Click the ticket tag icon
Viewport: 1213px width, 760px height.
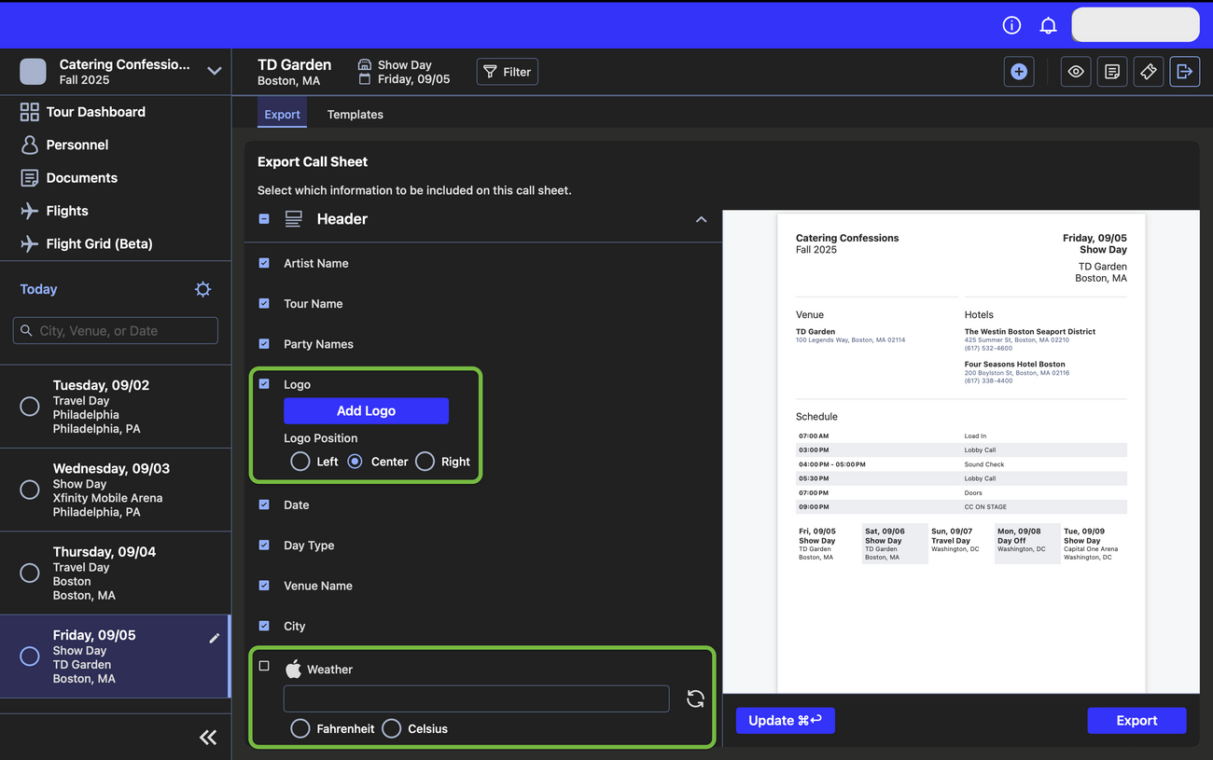pos(1149,72)
